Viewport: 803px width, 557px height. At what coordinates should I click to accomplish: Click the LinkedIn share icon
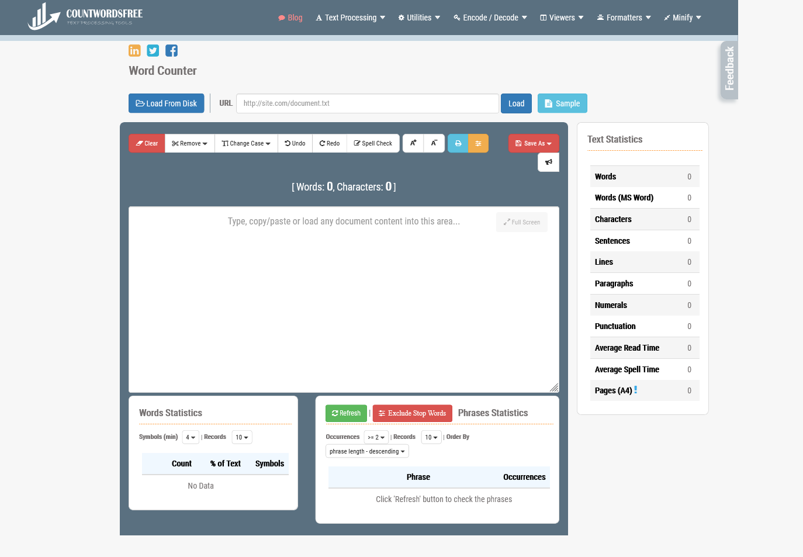tap(134, 51)
